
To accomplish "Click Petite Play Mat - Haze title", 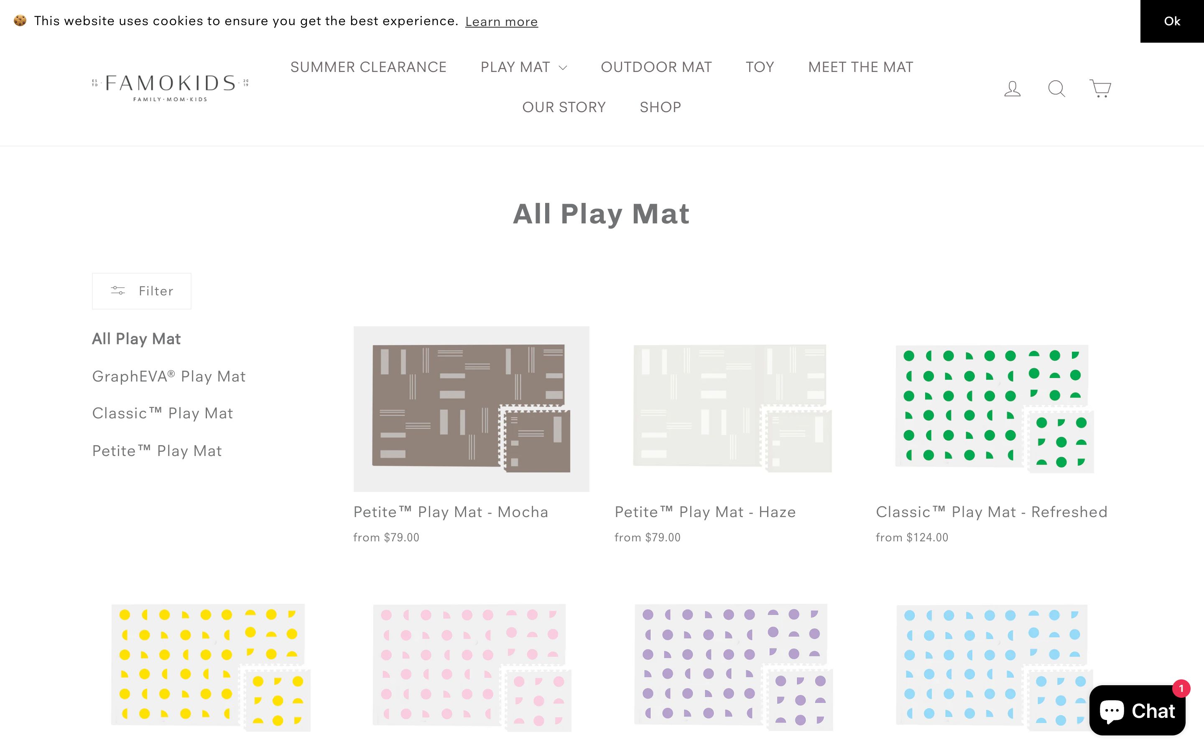I will pos(705,512).
